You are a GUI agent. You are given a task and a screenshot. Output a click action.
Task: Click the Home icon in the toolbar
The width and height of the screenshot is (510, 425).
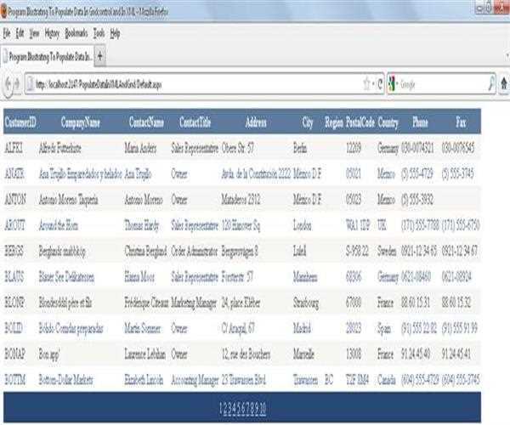(503, 84)
